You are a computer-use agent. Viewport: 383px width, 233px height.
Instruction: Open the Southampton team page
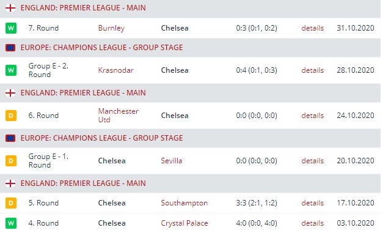point(184,203)
